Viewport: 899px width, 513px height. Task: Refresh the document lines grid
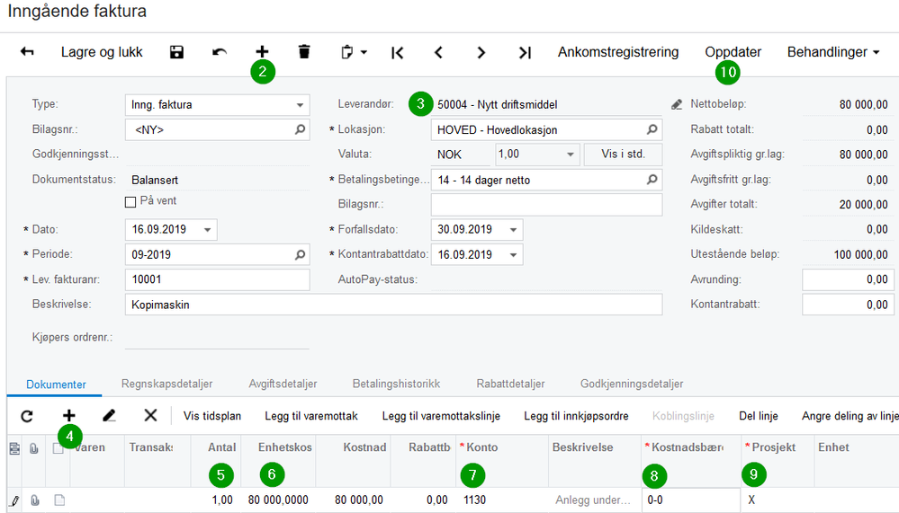pos(27,416)
